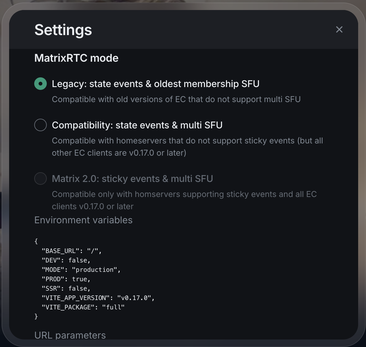Click the Environment variables heading
This screenshot has height=347, width=366.
(x=83, y=220)
